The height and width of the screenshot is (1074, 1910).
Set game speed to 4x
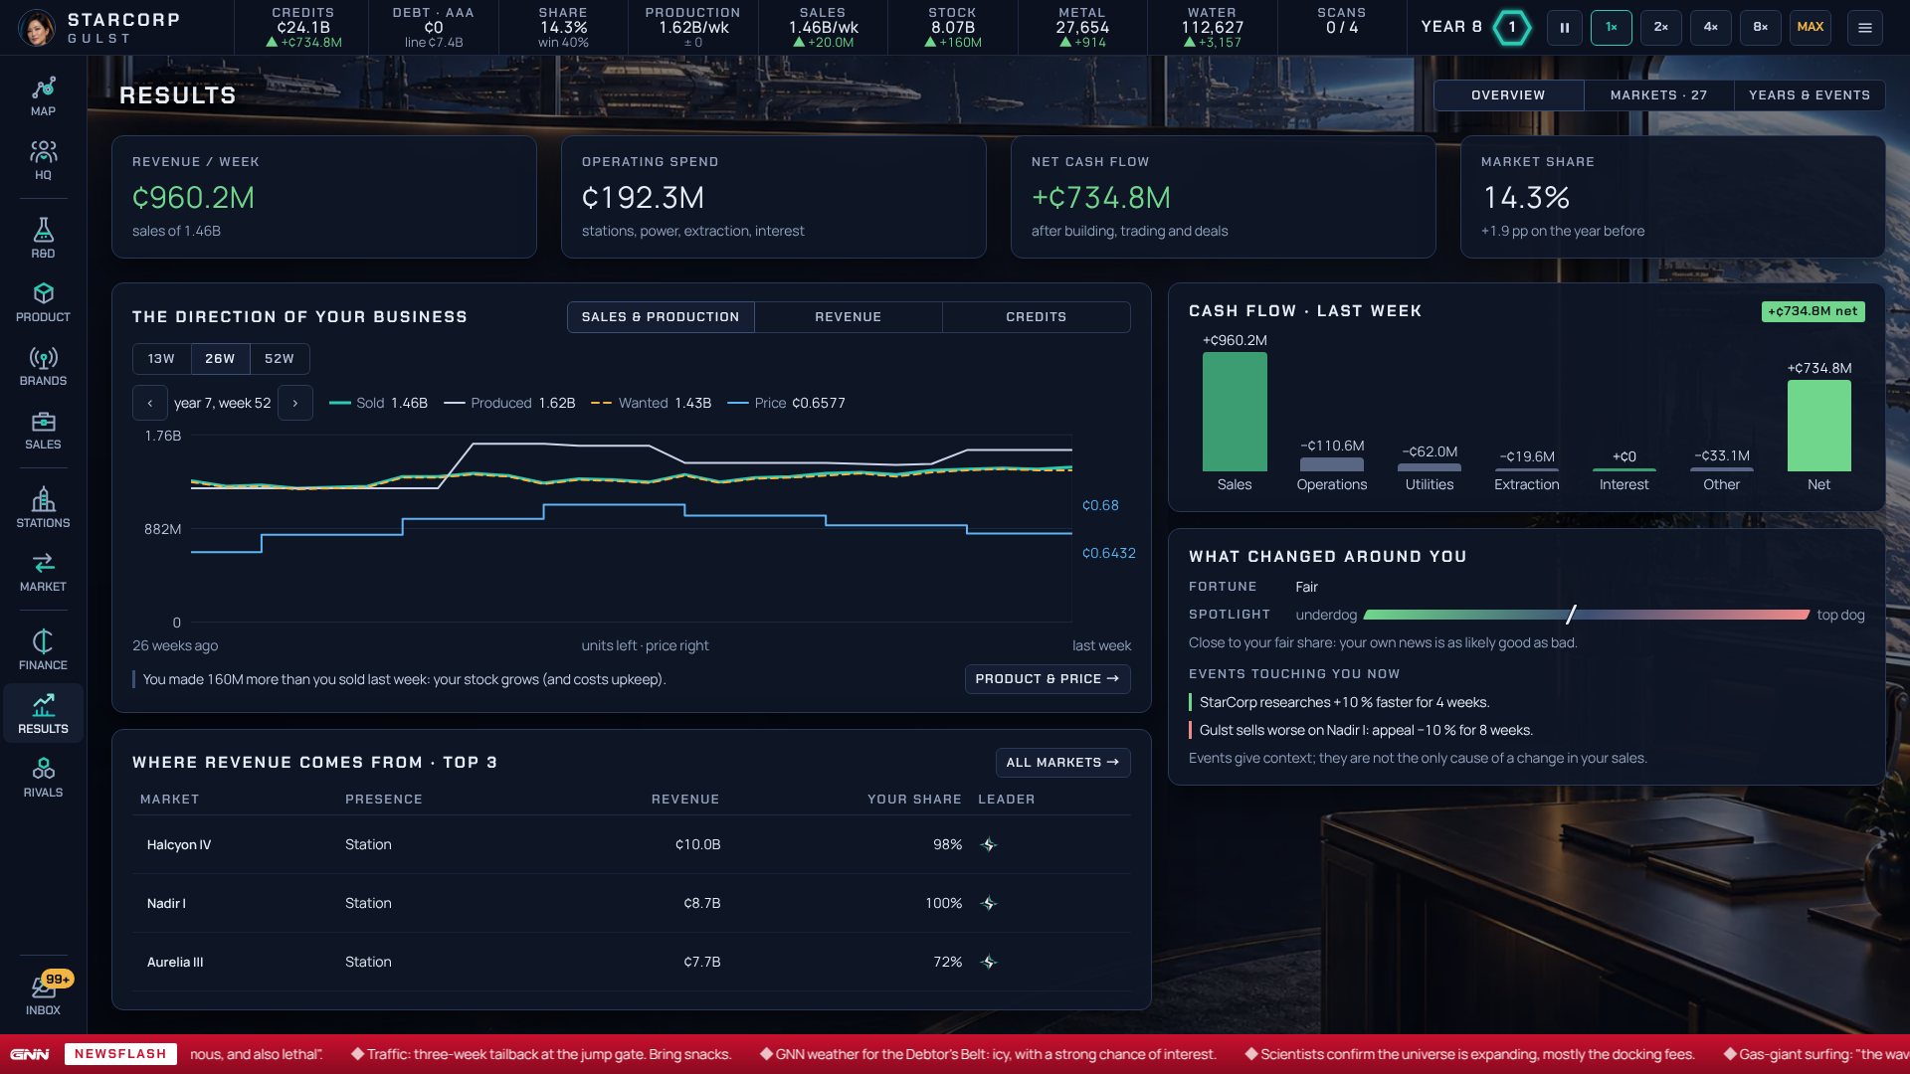(1711, 28)
